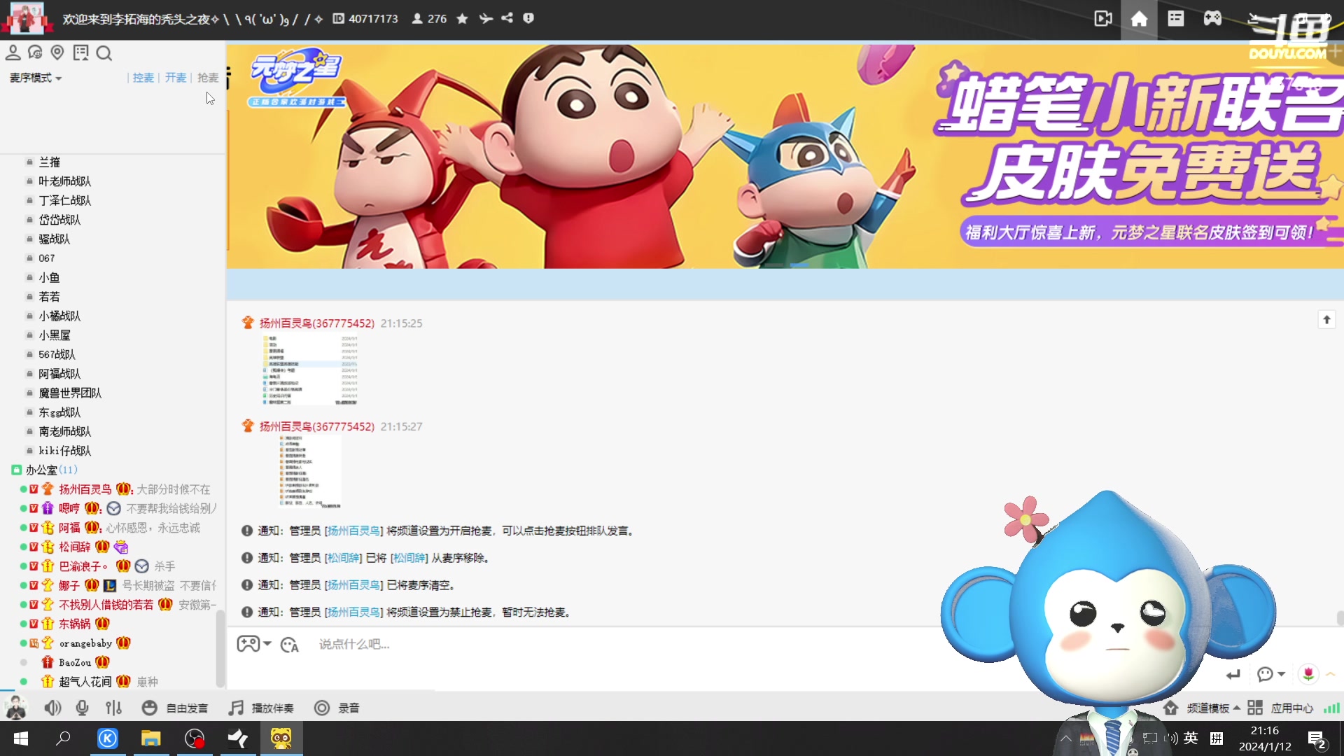Select the location pin icon in the sidebar
Screen dimensions: 1344x756
click(x=58, y=52)
